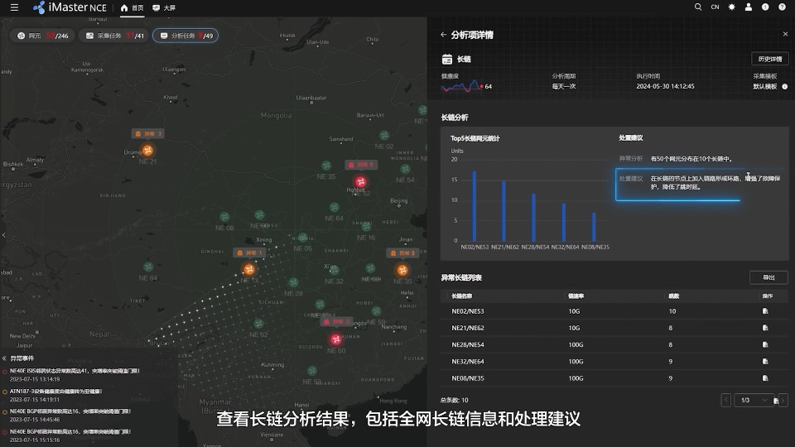Toggle the light/dark theme icon

tap(731, 7)
